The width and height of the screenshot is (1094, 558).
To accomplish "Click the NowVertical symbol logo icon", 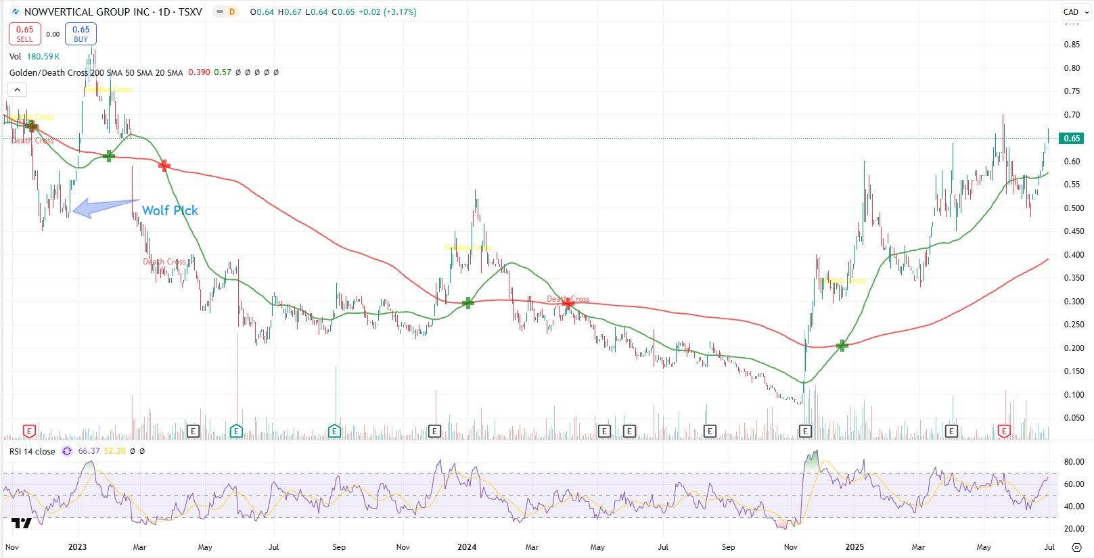I will tap(16, 11).
